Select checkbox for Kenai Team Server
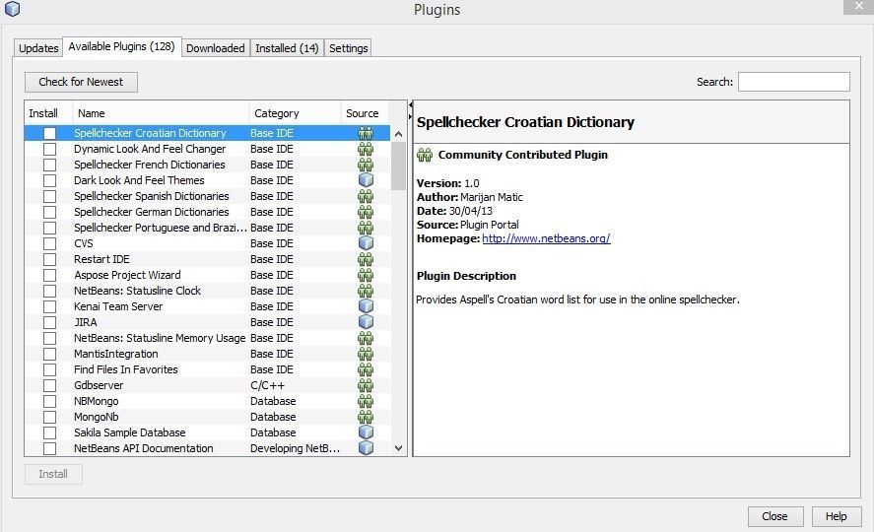The width and height of the screenshot is (874, 532). point(49,306)
